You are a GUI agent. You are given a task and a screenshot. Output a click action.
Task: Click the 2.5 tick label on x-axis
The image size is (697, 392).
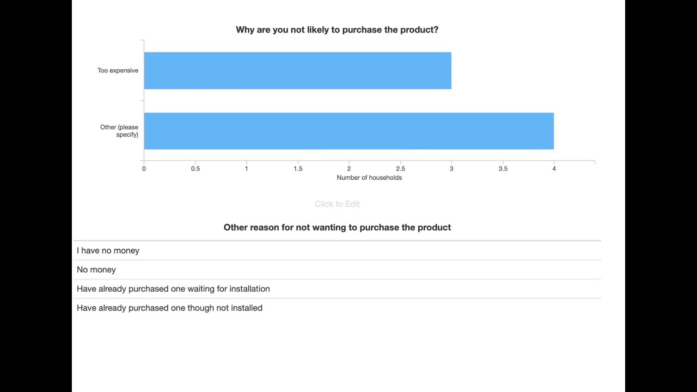400,169
